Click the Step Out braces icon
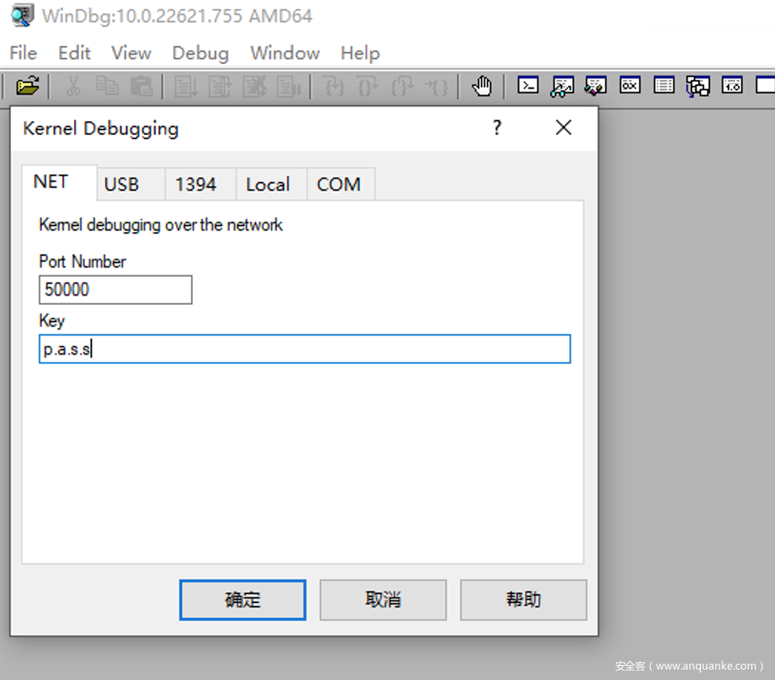Image resolution: width=775 pixels, height=680 pixels. tap(402, 86)
